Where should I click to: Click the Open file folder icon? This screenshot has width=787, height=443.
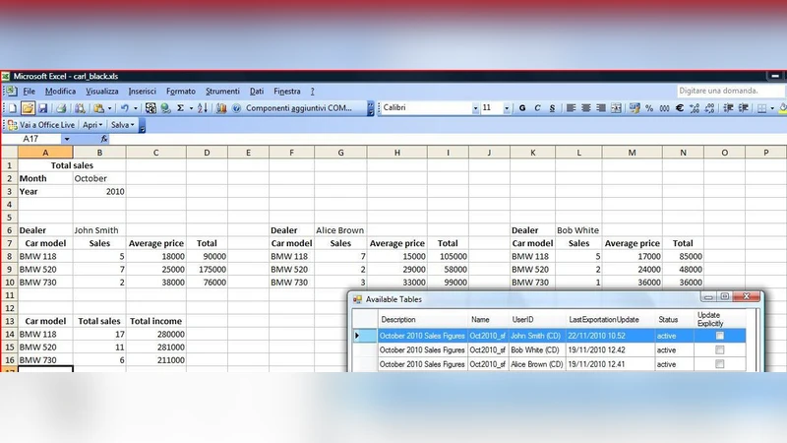(x=29, y=108)
